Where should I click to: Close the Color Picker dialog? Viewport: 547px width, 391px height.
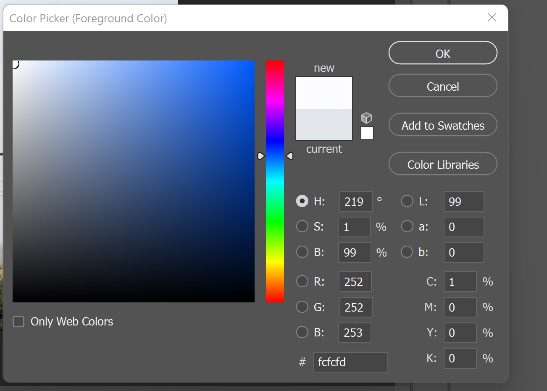click(x=492, y=17)
